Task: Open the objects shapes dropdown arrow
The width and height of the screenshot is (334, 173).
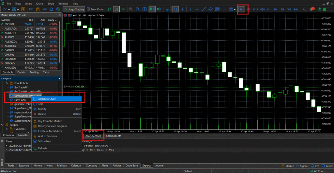Action: point(235,9)
